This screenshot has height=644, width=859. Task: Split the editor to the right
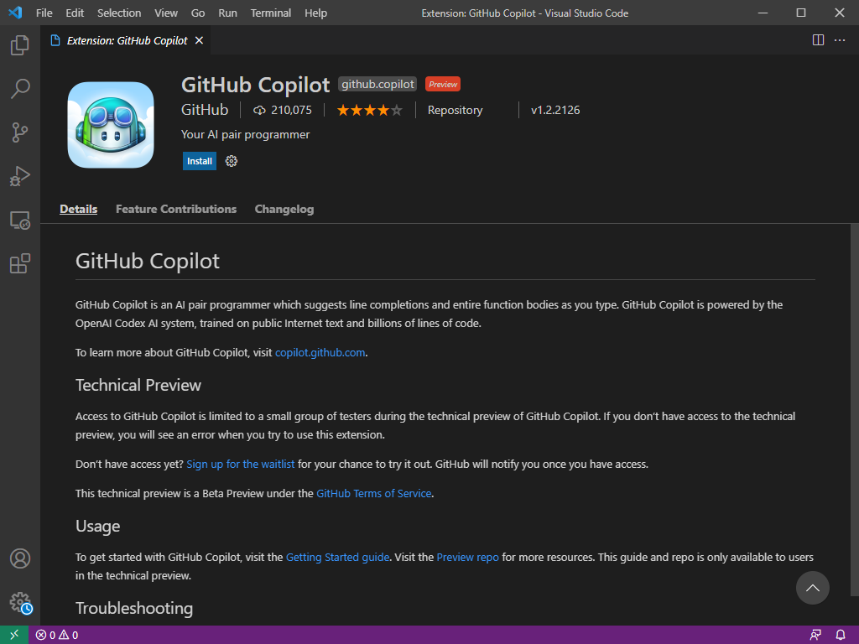coord(818,40)
